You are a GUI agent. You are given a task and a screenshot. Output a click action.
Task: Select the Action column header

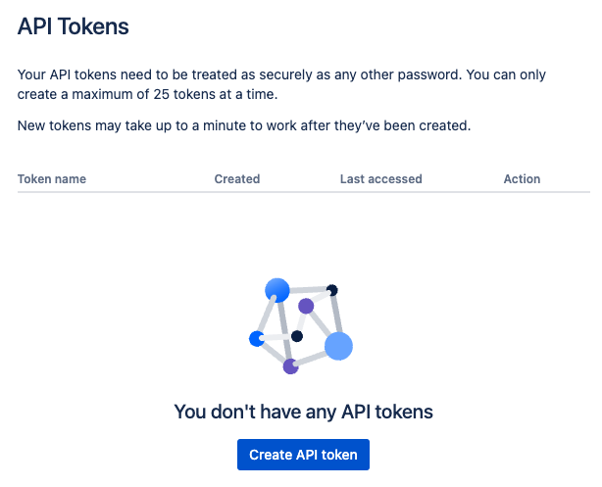(x=522, y=179)
